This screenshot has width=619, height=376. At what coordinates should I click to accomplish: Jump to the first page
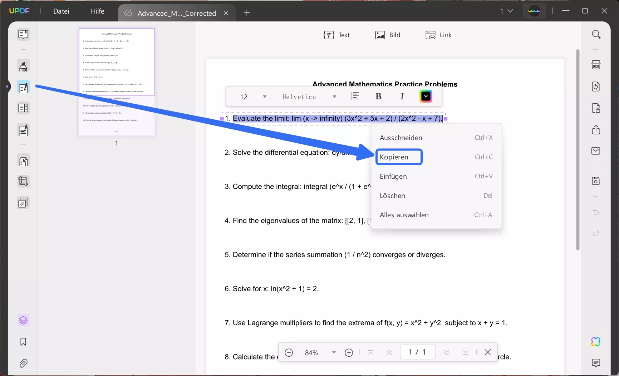click(x=370, y=353)
